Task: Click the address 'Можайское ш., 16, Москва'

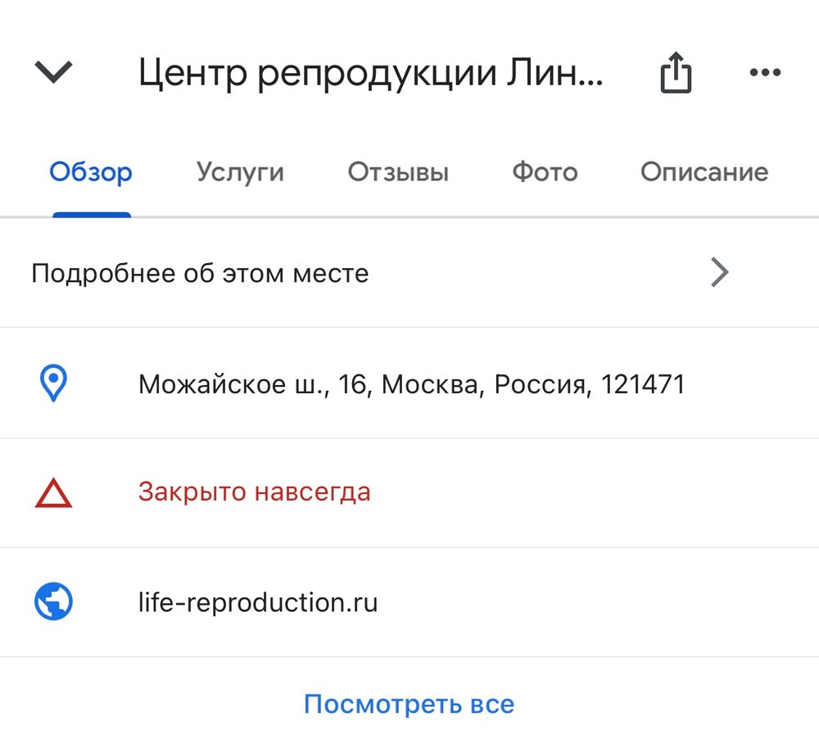Action: [x=414, y=383]
